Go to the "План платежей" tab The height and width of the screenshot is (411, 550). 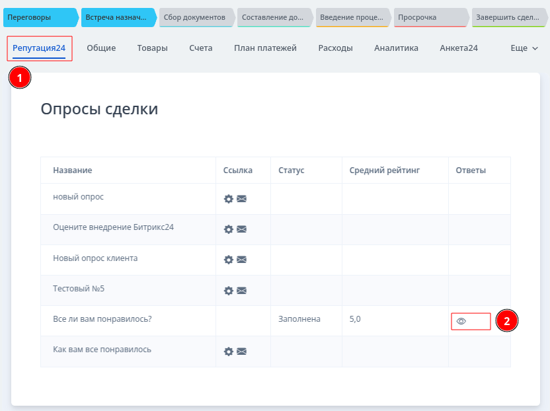click(x=265, y=48)
